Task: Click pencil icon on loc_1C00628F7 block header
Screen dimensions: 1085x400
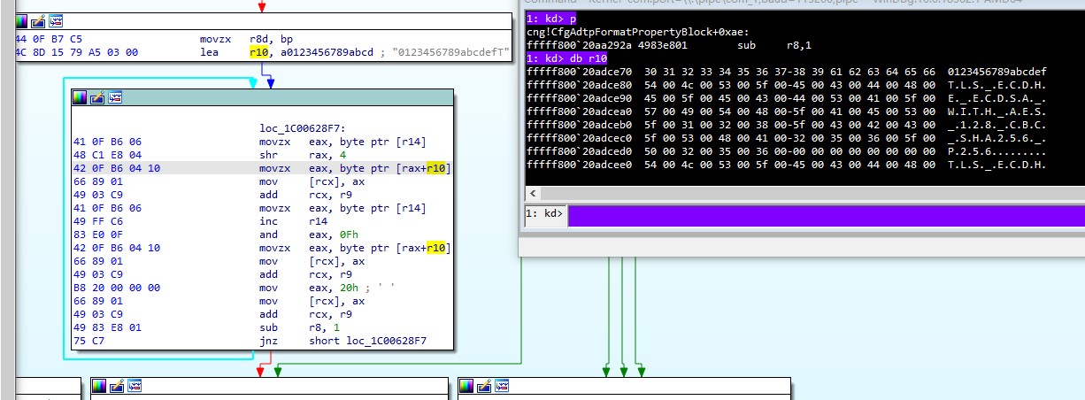Action: 97,96
